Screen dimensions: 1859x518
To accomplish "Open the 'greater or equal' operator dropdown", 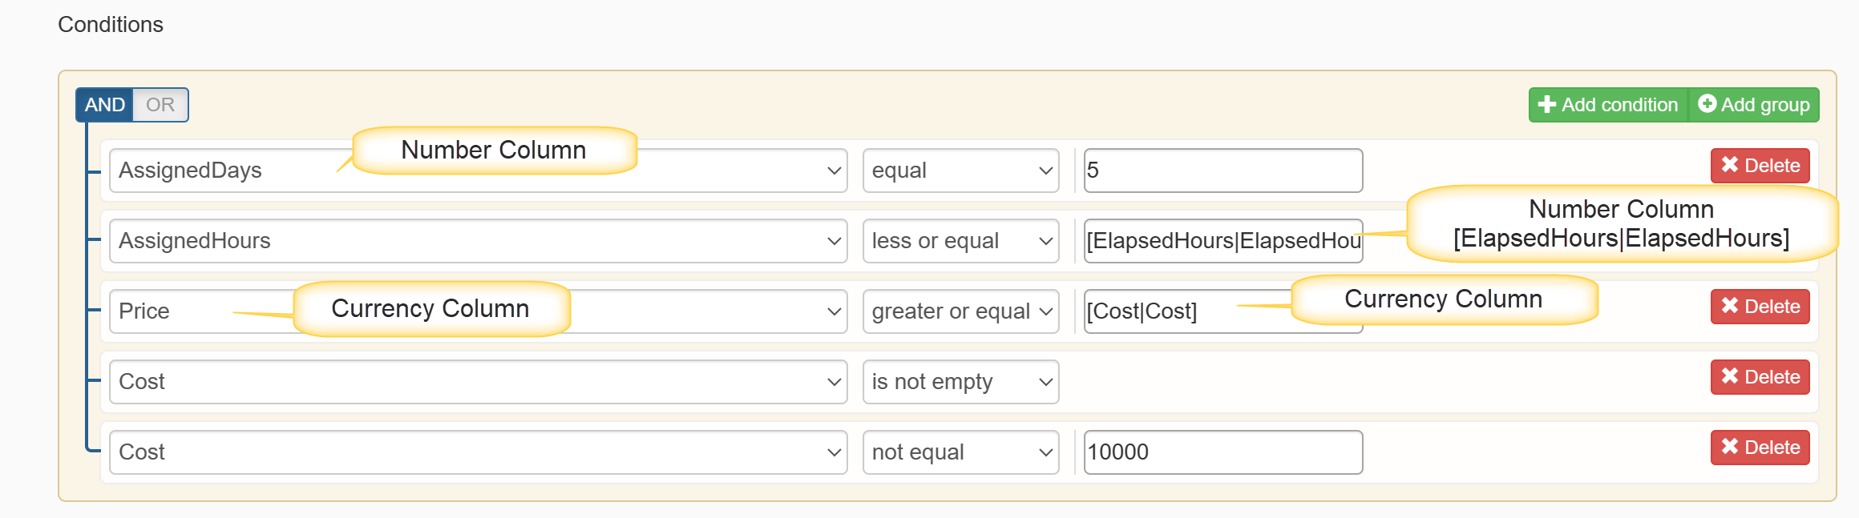I will click(x=960, y=311).
